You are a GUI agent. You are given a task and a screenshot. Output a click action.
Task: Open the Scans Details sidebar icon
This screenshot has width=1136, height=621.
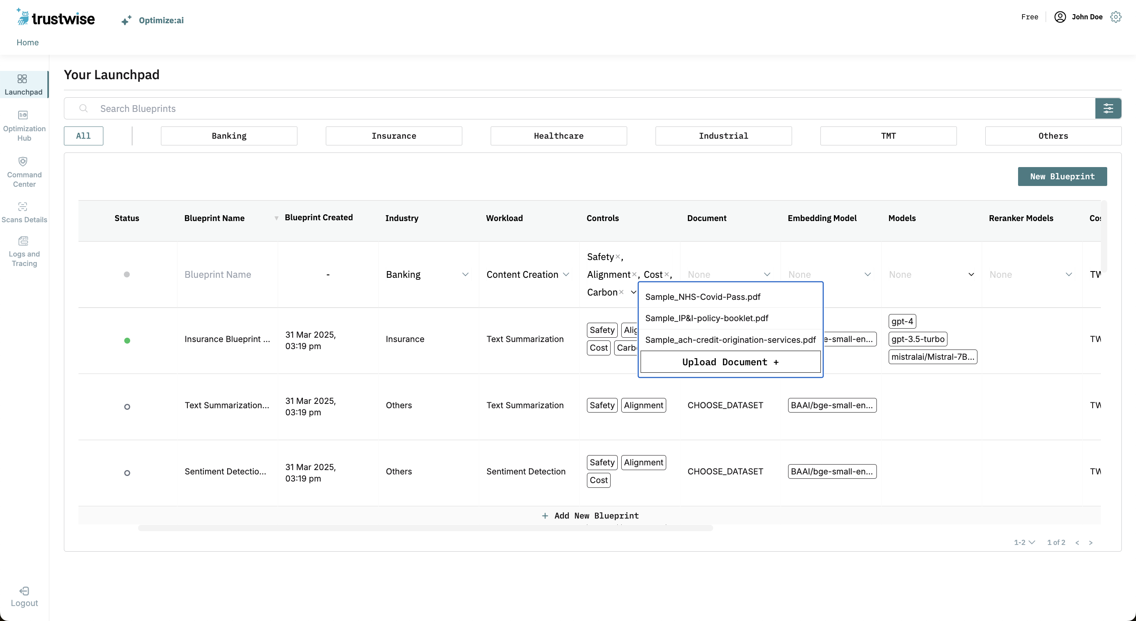pyautogui.click(x=23, y=206)
